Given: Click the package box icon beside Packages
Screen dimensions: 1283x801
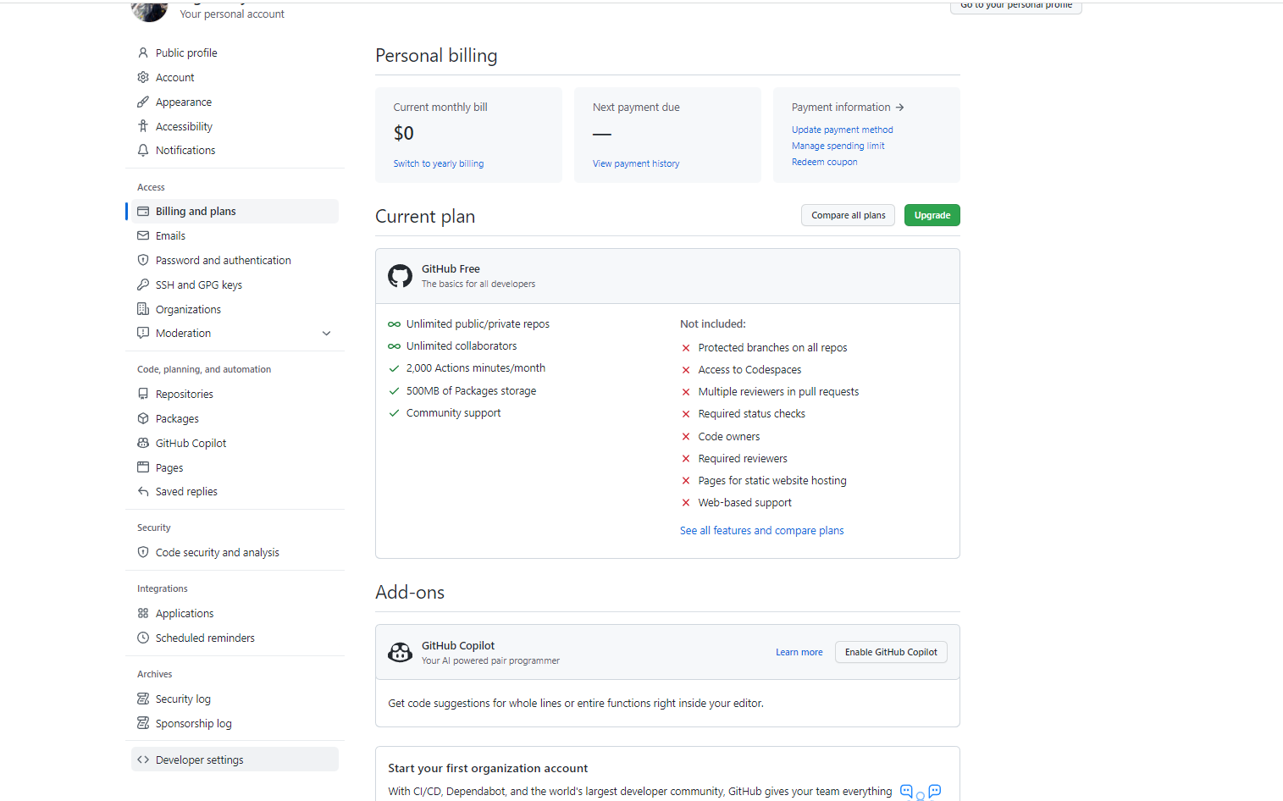Looking at the screenshot, I should [143, 418].
